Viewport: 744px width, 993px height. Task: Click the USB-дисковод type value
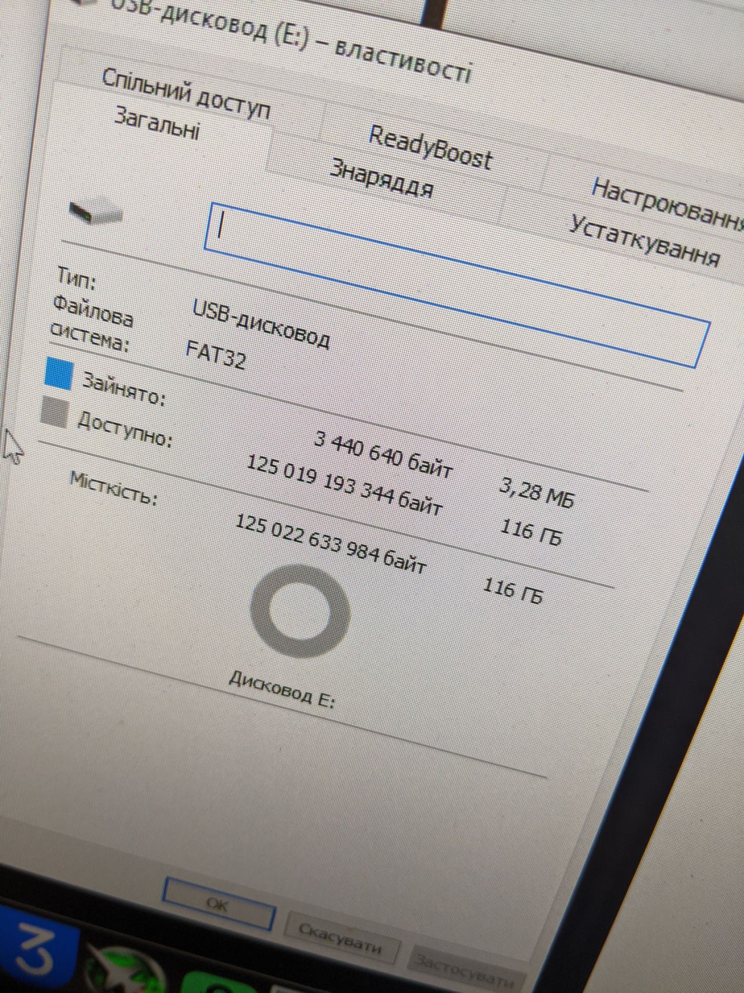tap(261, 323)
